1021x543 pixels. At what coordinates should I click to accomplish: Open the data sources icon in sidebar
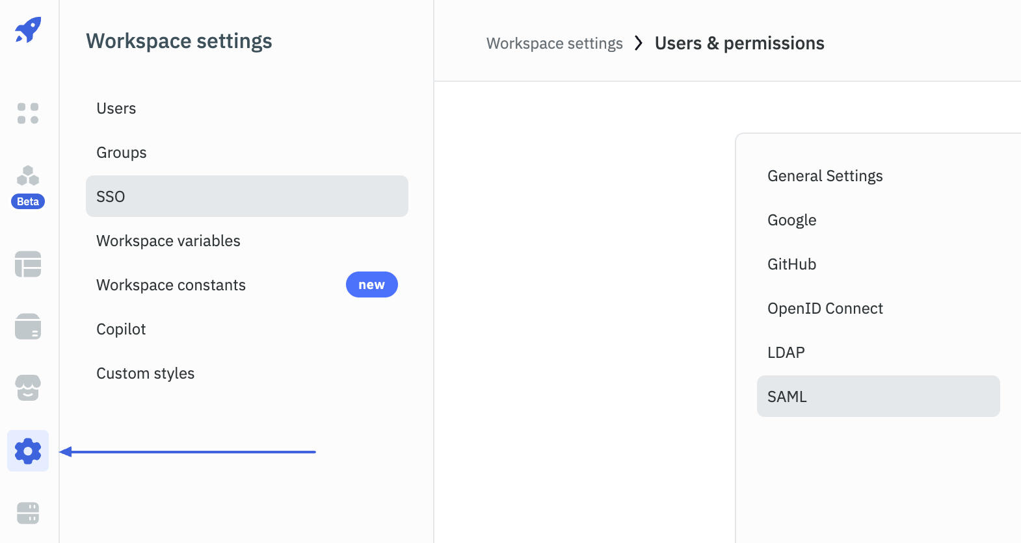click(28, 326)
